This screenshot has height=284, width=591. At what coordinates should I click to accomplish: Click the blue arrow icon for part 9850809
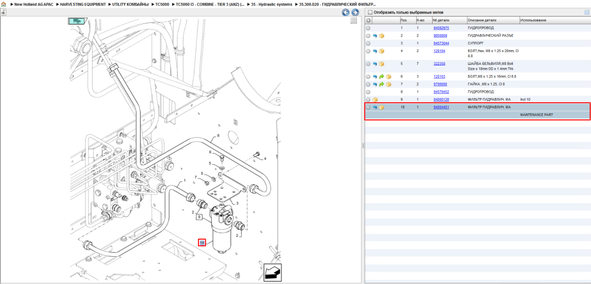[x=375, y=36]
